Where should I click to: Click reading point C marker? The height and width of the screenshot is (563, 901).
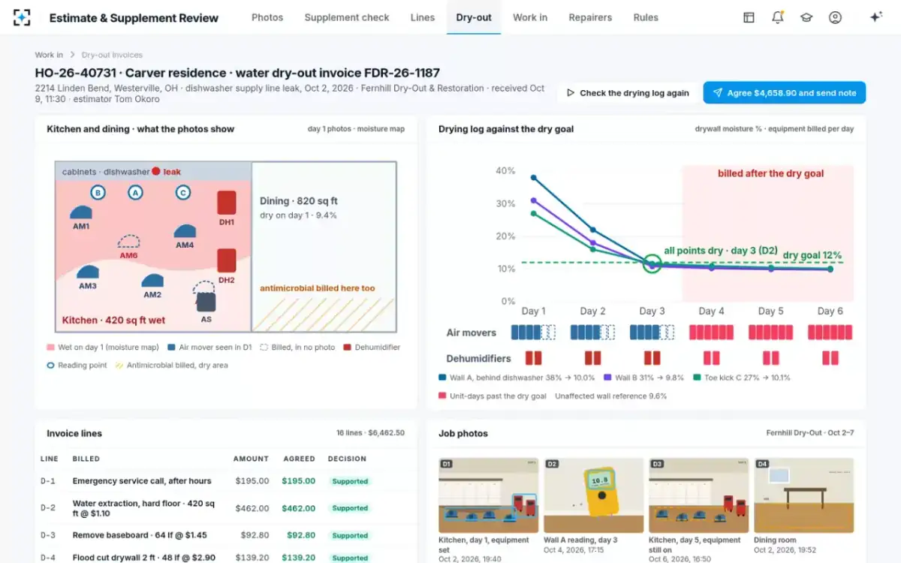coord(182,193)
